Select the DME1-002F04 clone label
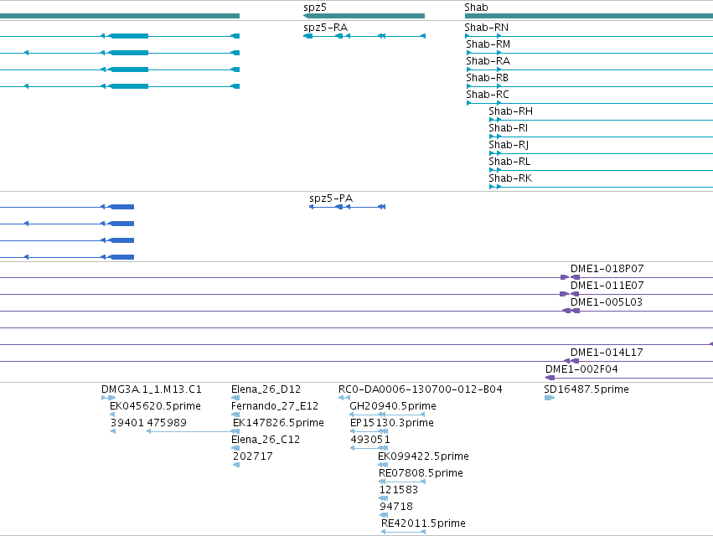This screenshot has height=536, width=713. click(x=581, y=369)
